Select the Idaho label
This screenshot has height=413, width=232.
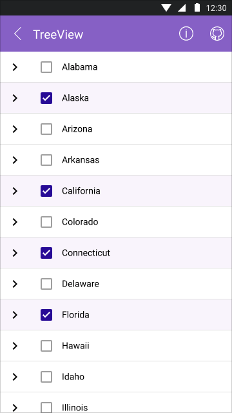[x=73, y=377]
